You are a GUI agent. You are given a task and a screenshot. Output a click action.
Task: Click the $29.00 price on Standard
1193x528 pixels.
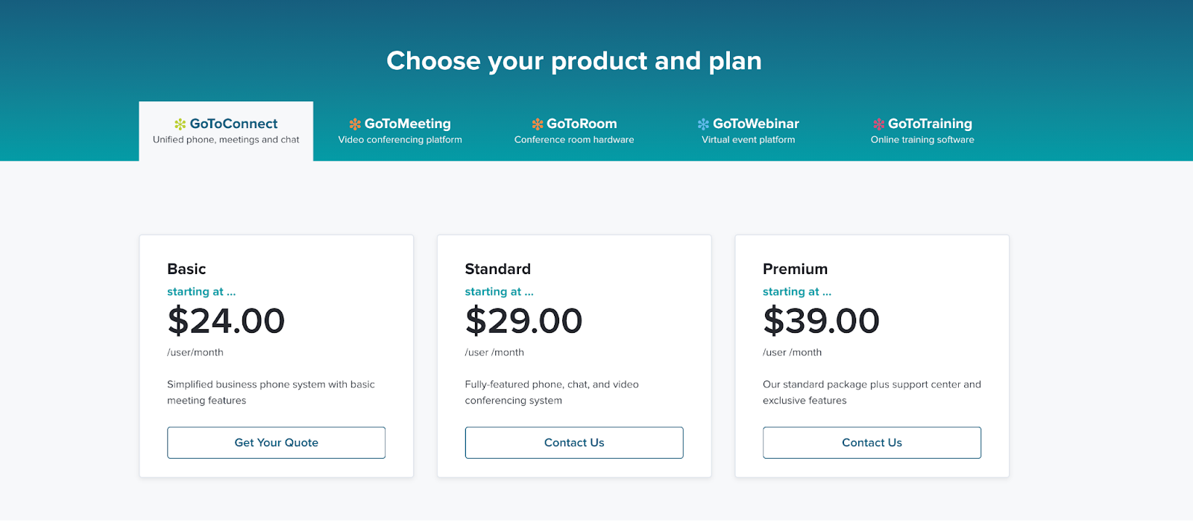pos(523,321)
